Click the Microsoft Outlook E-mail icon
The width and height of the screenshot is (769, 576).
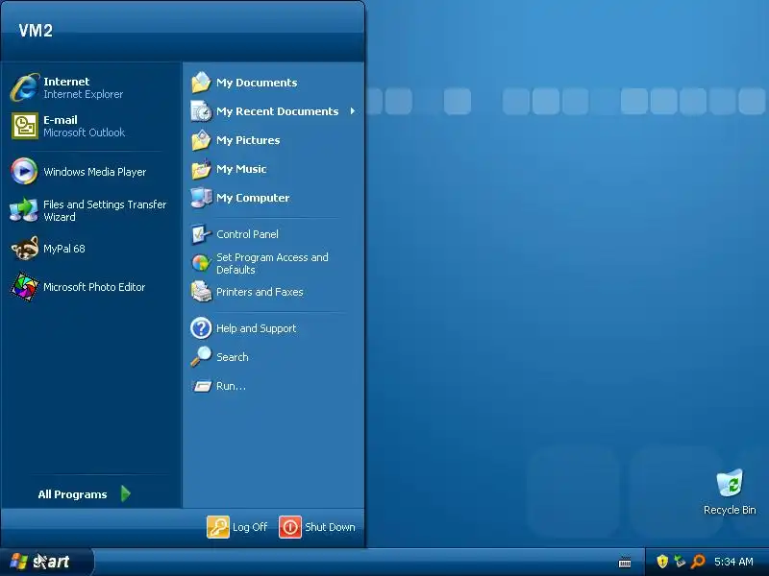click(25, 126)
